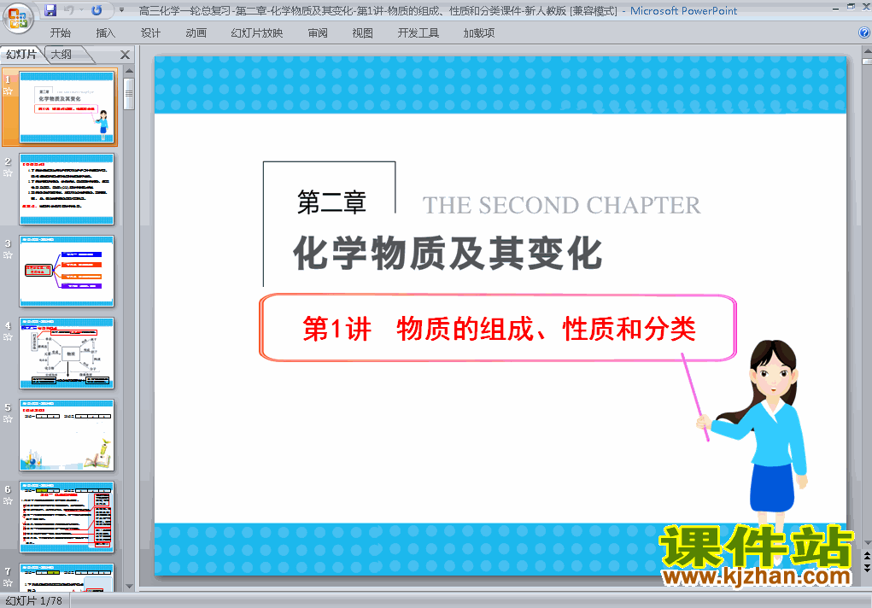Click the animation star icon under slide 5
The height and width of the screenshot is (608, 872).
point(8,419)
